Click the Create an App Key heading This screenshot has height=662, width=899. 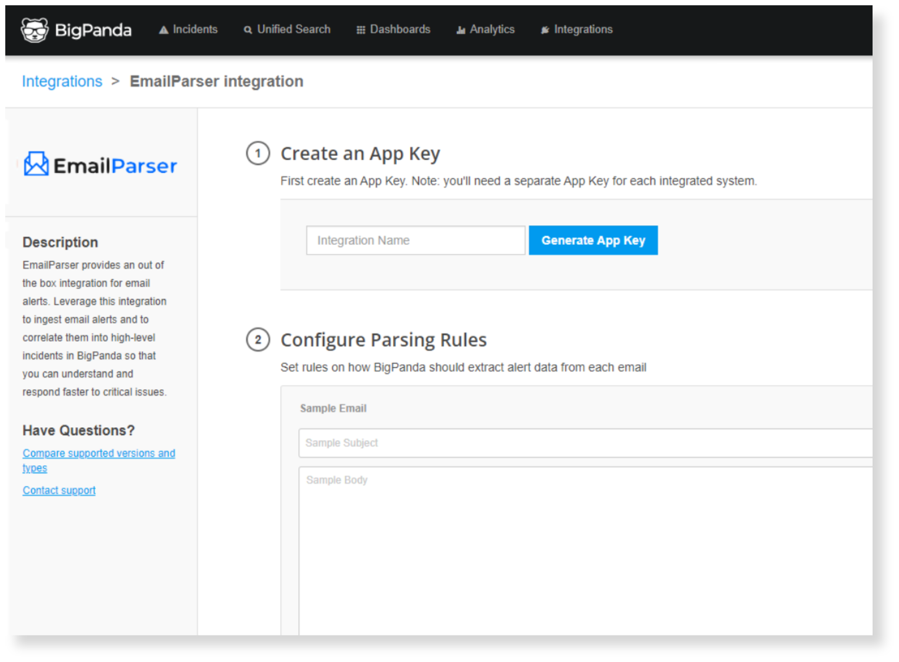[360, 154]
